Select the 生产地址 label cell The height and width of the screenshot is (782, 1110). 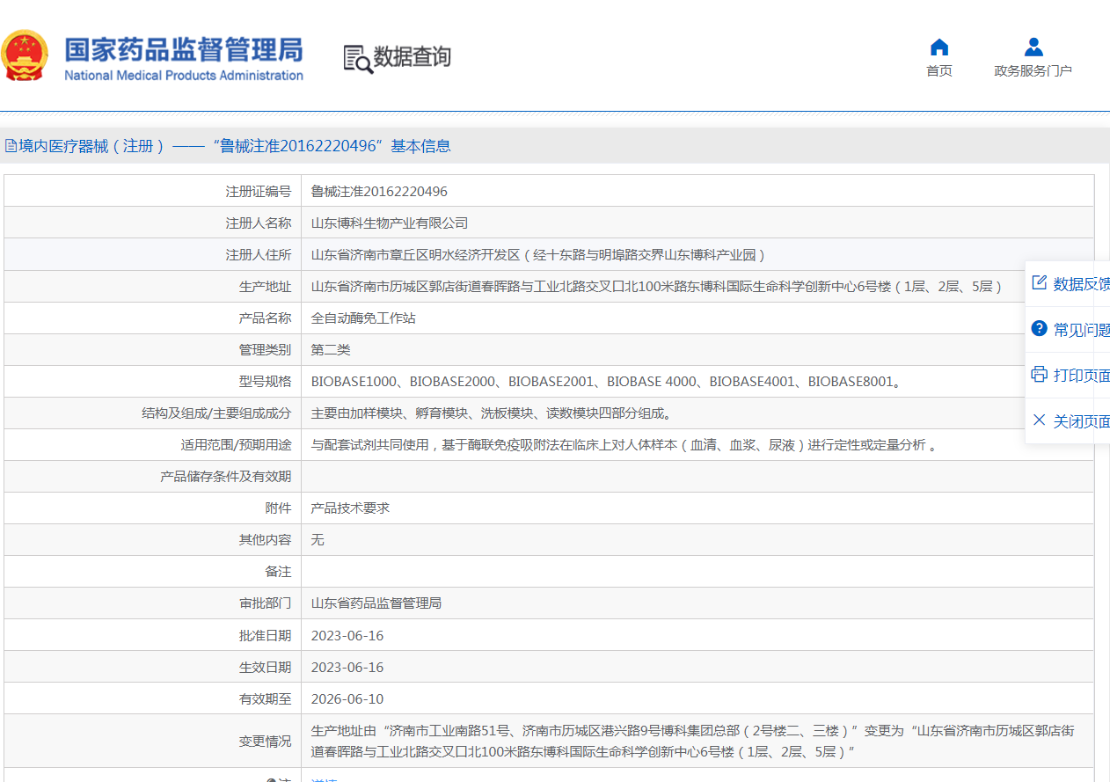pos(152,286)
